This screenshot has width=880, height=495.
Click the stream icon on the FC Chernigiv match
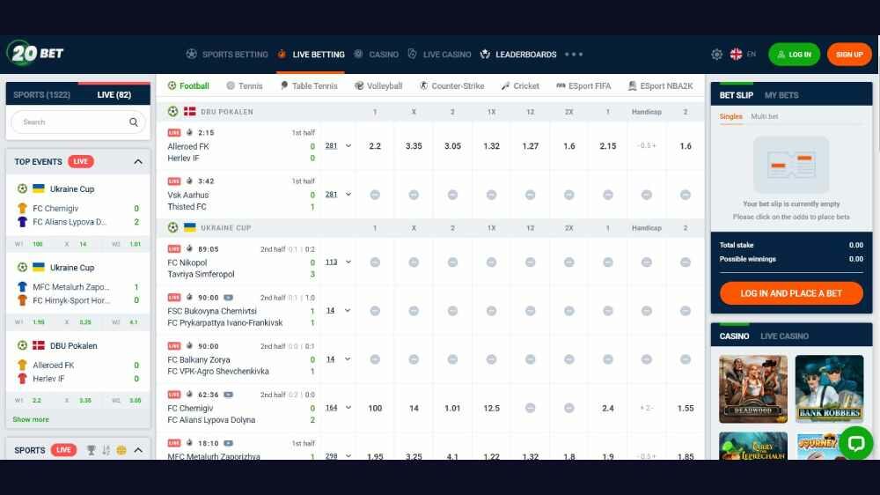coord(229,395)
